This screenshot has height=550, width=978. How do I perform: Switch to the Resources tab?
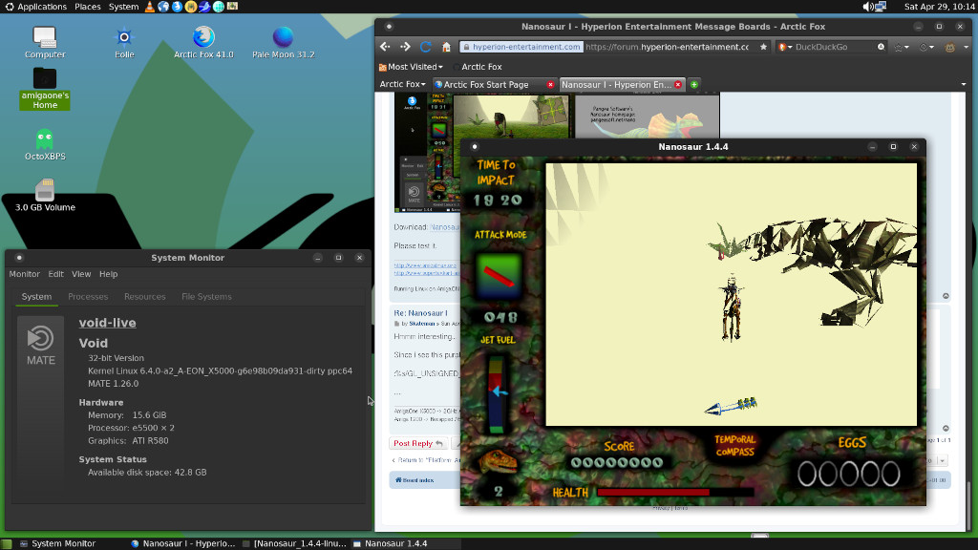(x=145, y=297)
